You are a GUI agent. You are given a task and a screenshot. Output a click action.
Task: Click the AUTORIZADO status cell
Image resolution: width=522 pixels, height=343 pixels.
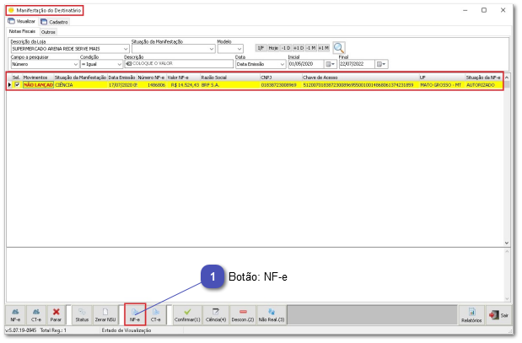pyautogui.click(x=484, y=85)
